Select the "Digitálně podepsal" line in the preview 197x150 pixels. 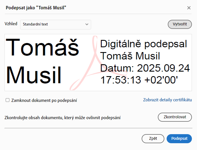[x=144, y=44]
